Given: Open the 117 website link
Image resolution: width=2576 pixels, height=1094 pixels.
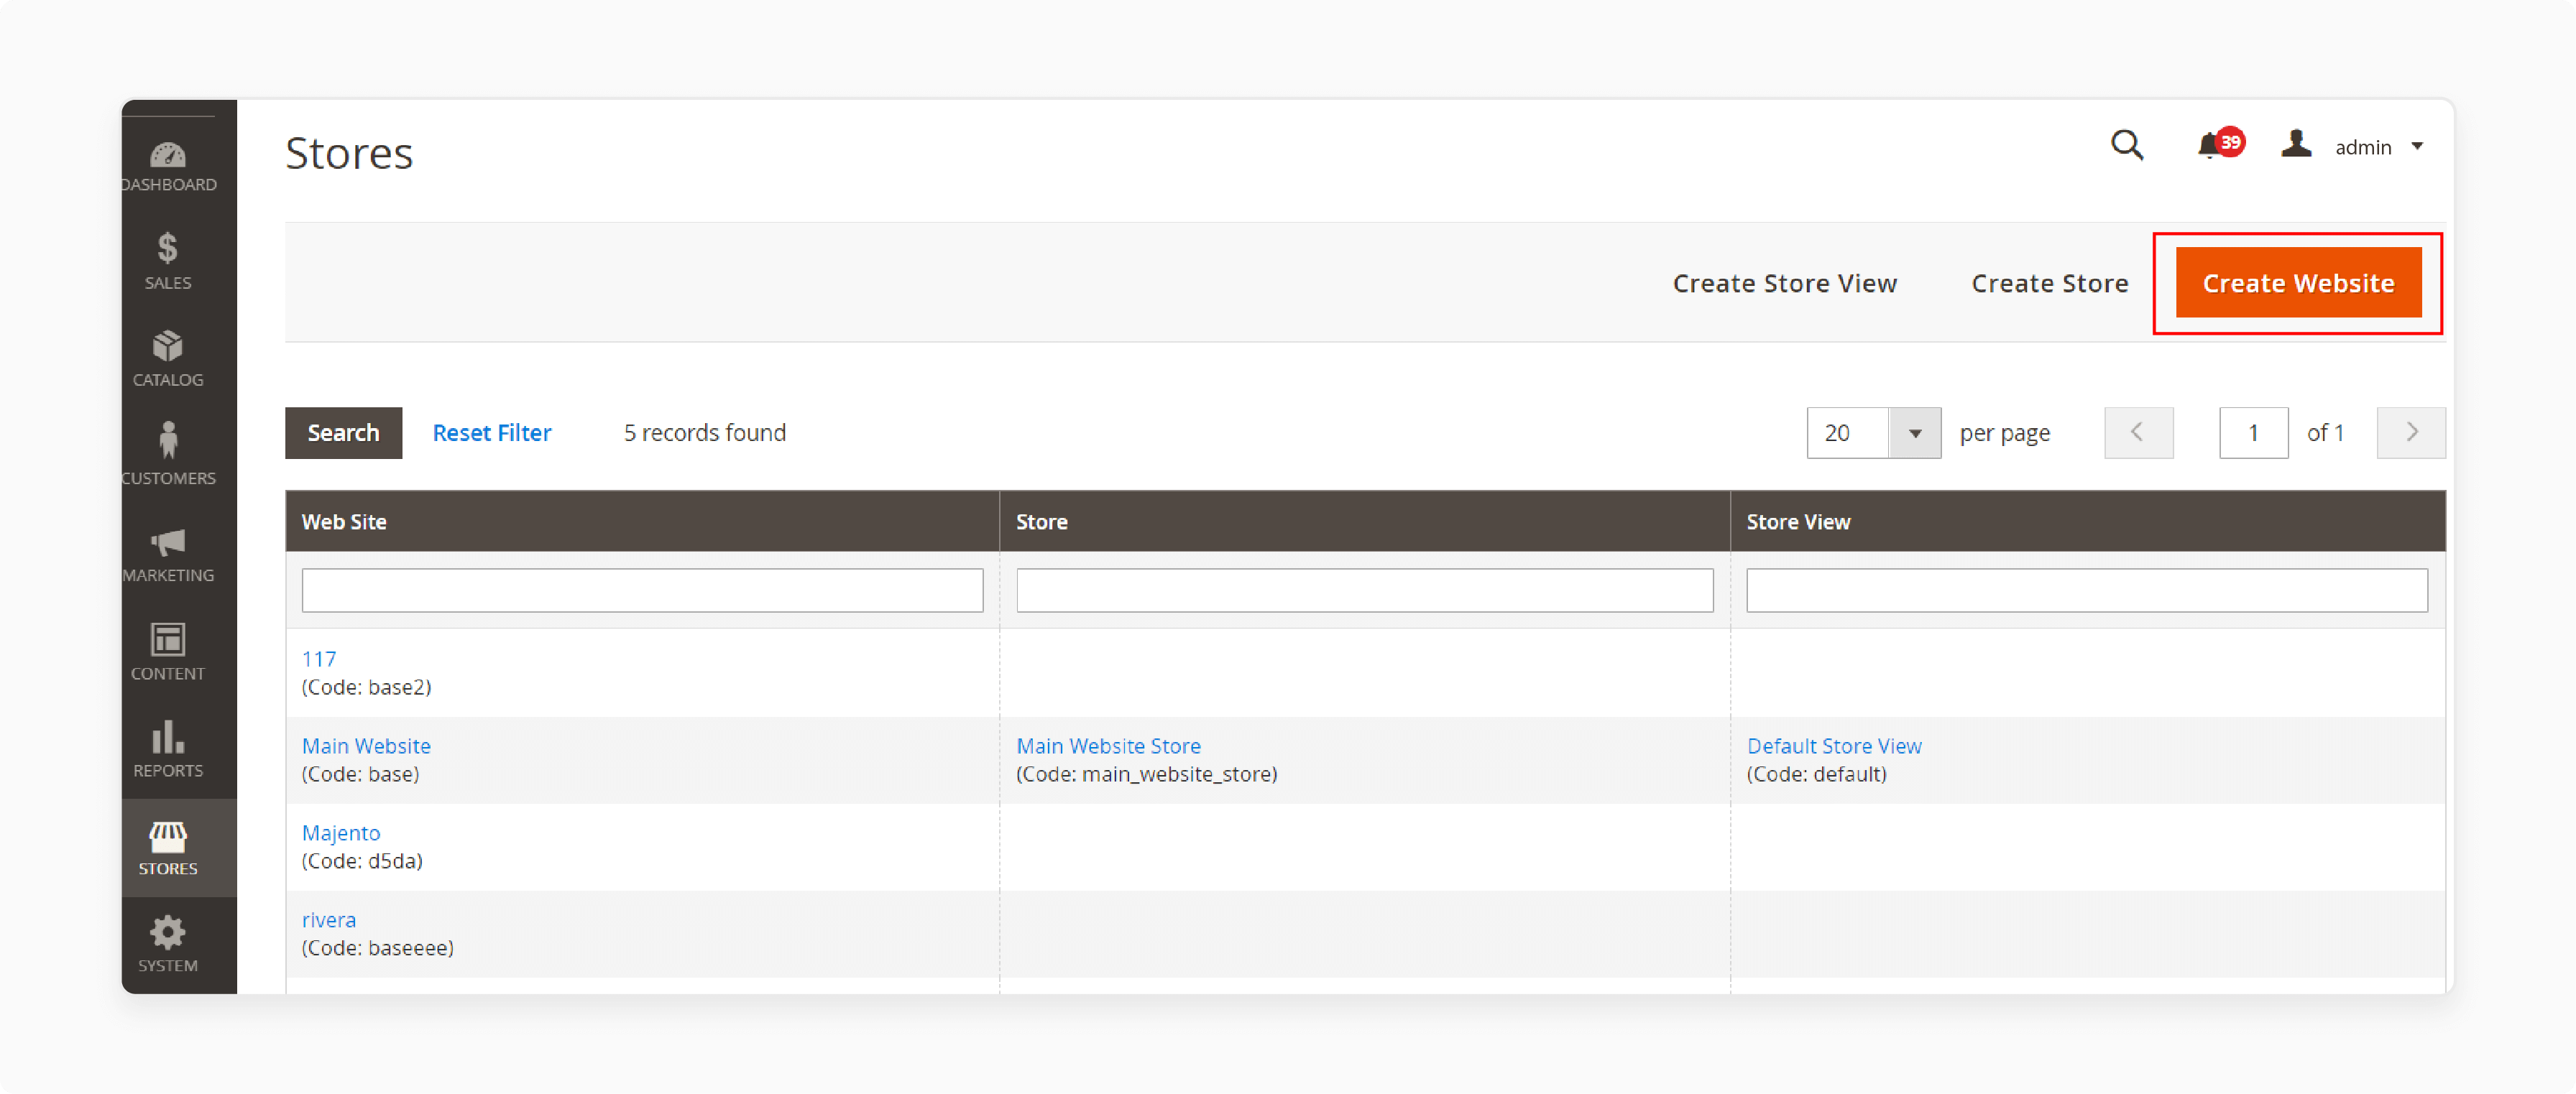Looking at the screenshot, I should [x=319, y=659].
